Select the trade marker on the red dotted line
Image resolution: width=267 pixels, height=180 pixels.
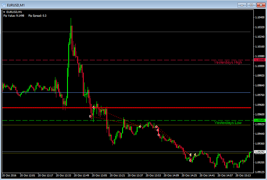[94, 107]
